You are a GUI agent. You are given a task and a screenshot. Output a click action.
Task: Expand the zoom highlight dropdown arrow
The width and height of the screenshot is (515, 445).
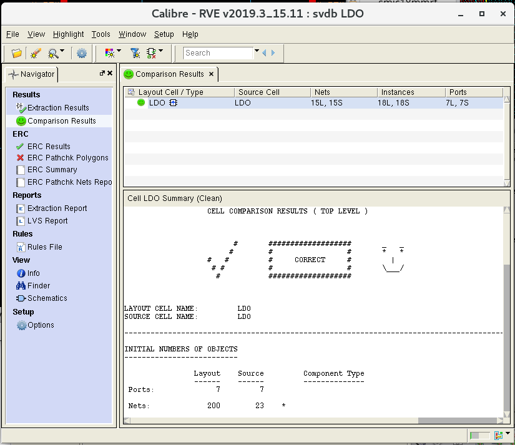pos(62,51)
